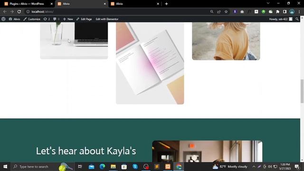Open the admin bar search magnifier
Viewport: 304px width, 171px height.
click(297, 19)
